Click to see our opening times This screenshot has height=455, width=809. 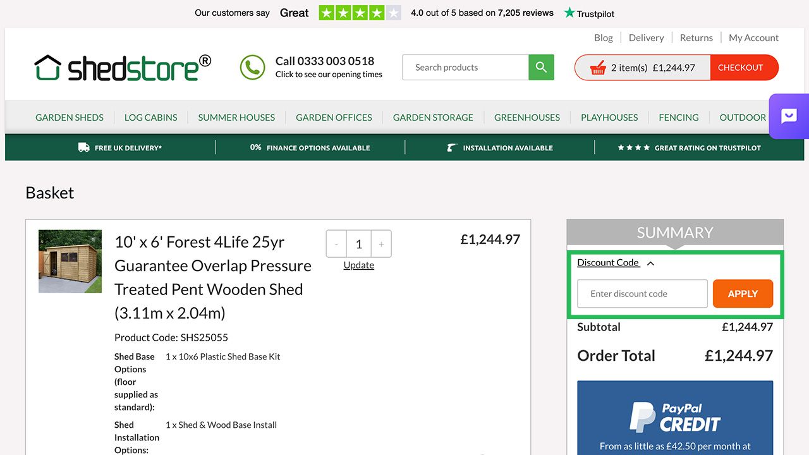[x=329, y=75]
